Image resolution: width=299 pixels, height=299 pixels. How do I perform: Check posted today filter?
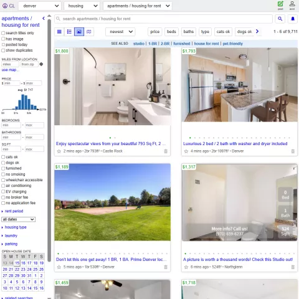click(3, 45)
